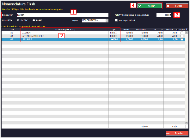Enable the Imprimé par défaut checkbox
Screen dimensions: 190x138
(116, 20)
